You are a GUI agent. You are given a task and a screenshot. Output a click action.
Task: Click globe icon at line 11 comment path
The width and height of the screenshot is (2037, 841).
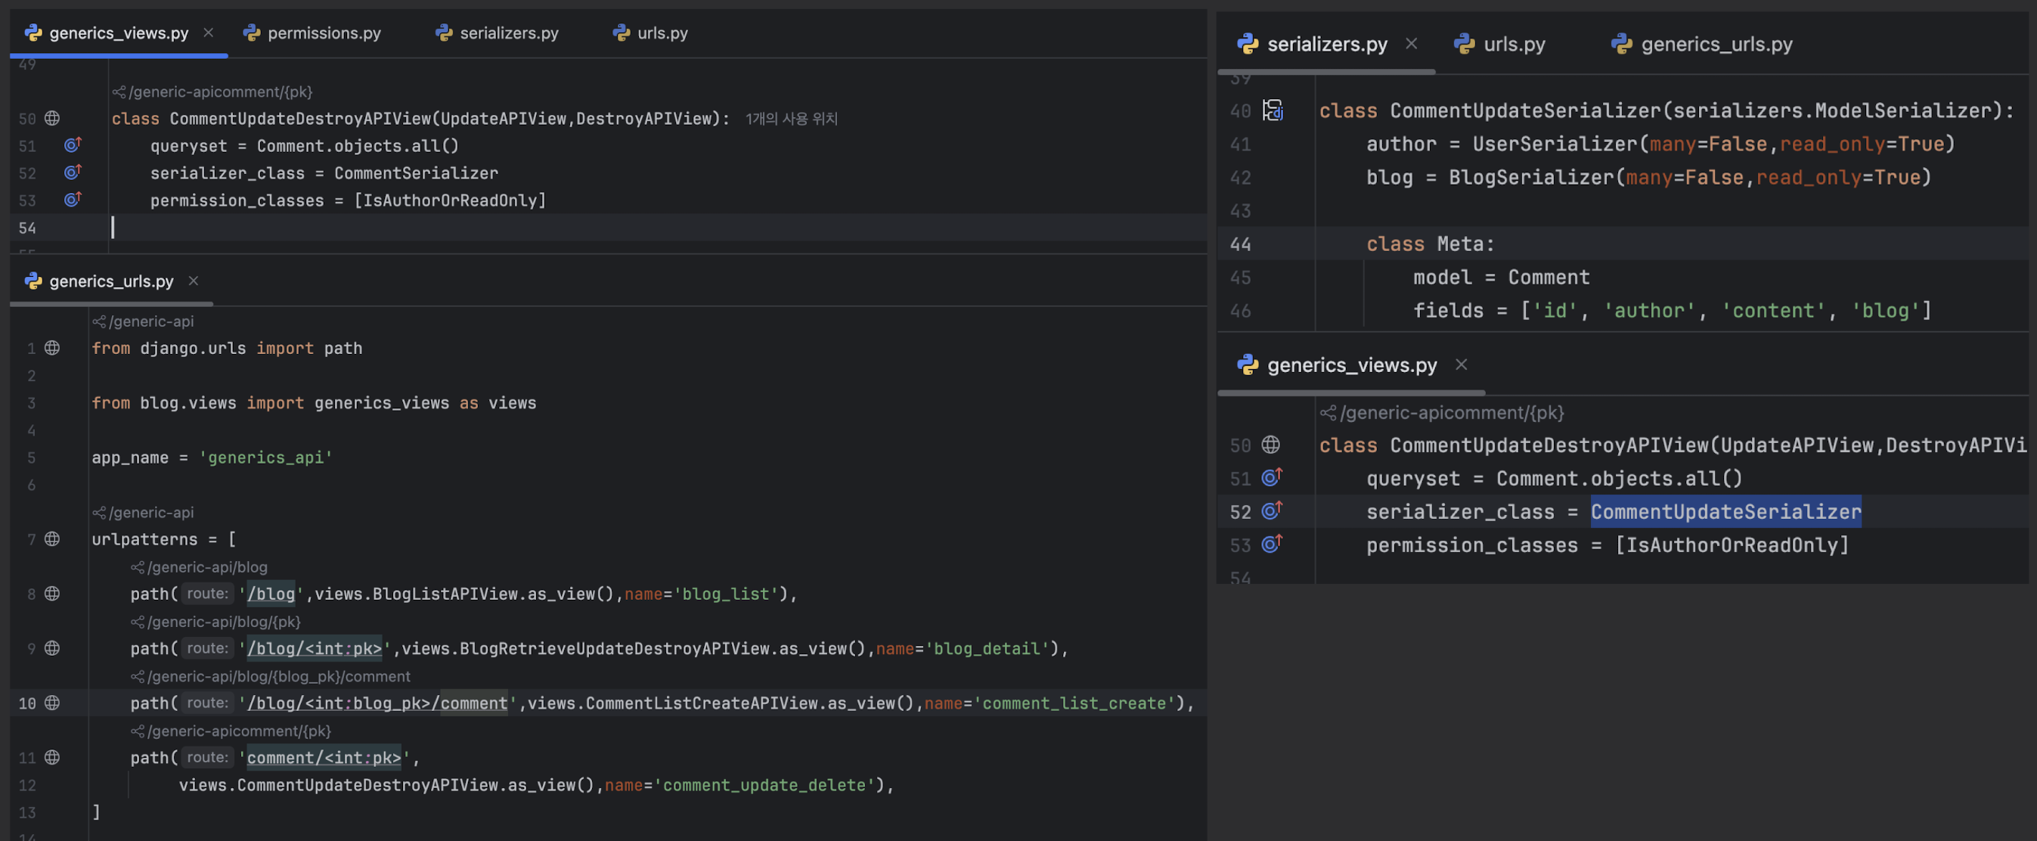point(52,757)
